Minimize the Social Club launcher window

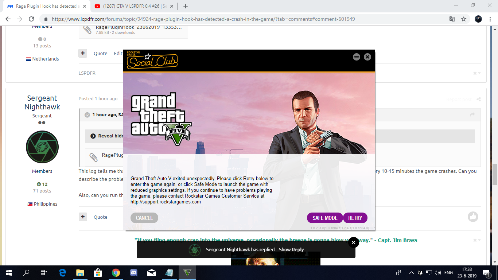point(357,57)
